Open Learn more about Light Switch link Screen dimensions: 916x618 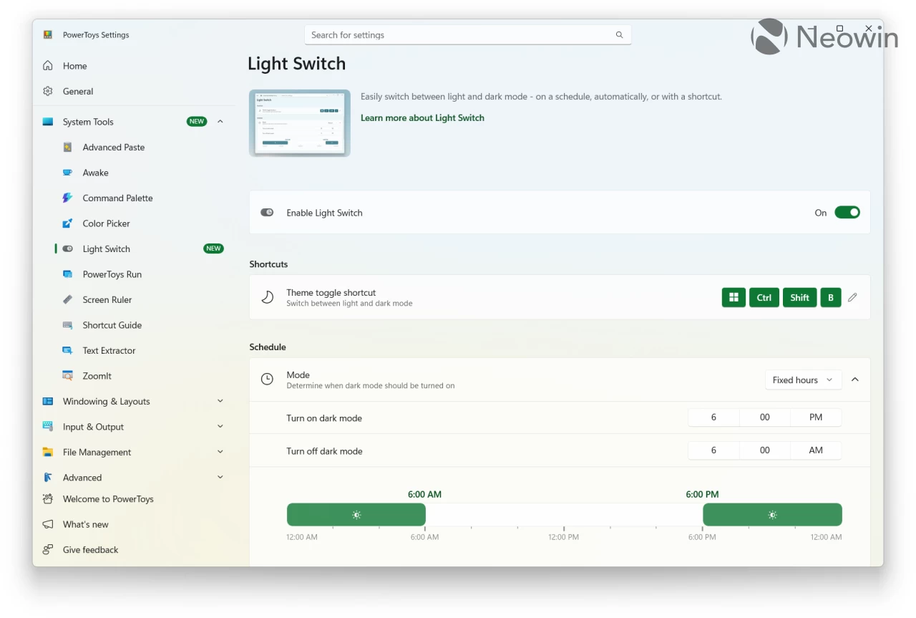[422, 118]
